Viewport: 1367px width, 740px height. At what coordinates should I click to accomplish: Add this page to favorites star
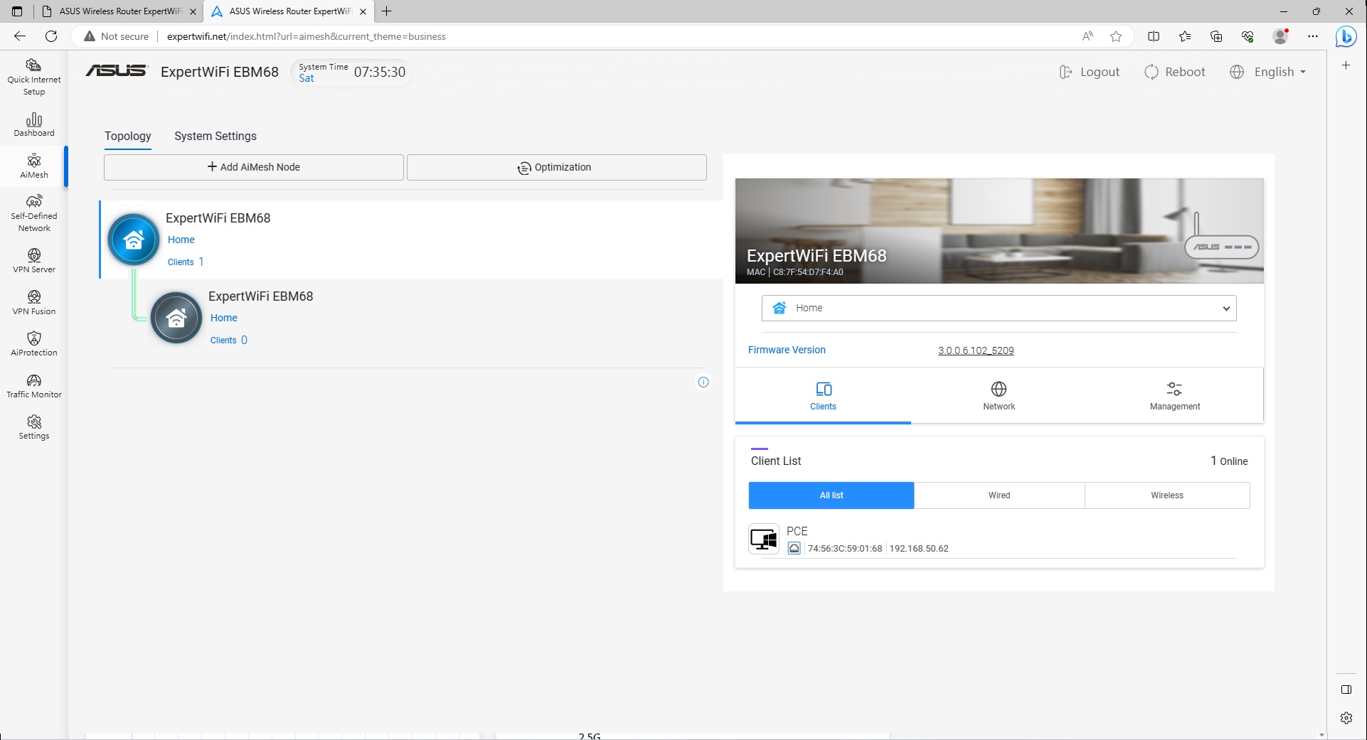point(1116,36)
